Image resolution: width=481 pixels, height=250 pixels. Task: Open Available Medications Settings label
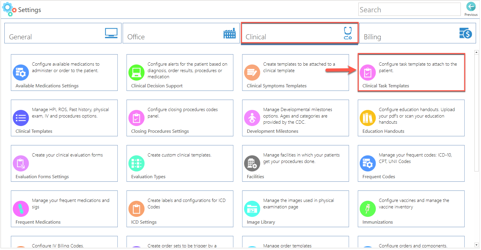[47, 86]
